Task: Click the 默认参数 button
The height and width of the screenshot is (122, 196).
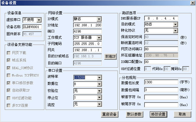Action: pos(134,114)
